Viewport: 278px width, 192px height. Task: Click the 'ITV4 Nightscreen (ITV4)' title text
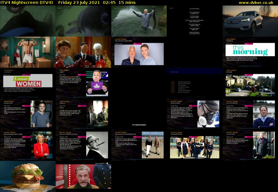pos(27,3)
